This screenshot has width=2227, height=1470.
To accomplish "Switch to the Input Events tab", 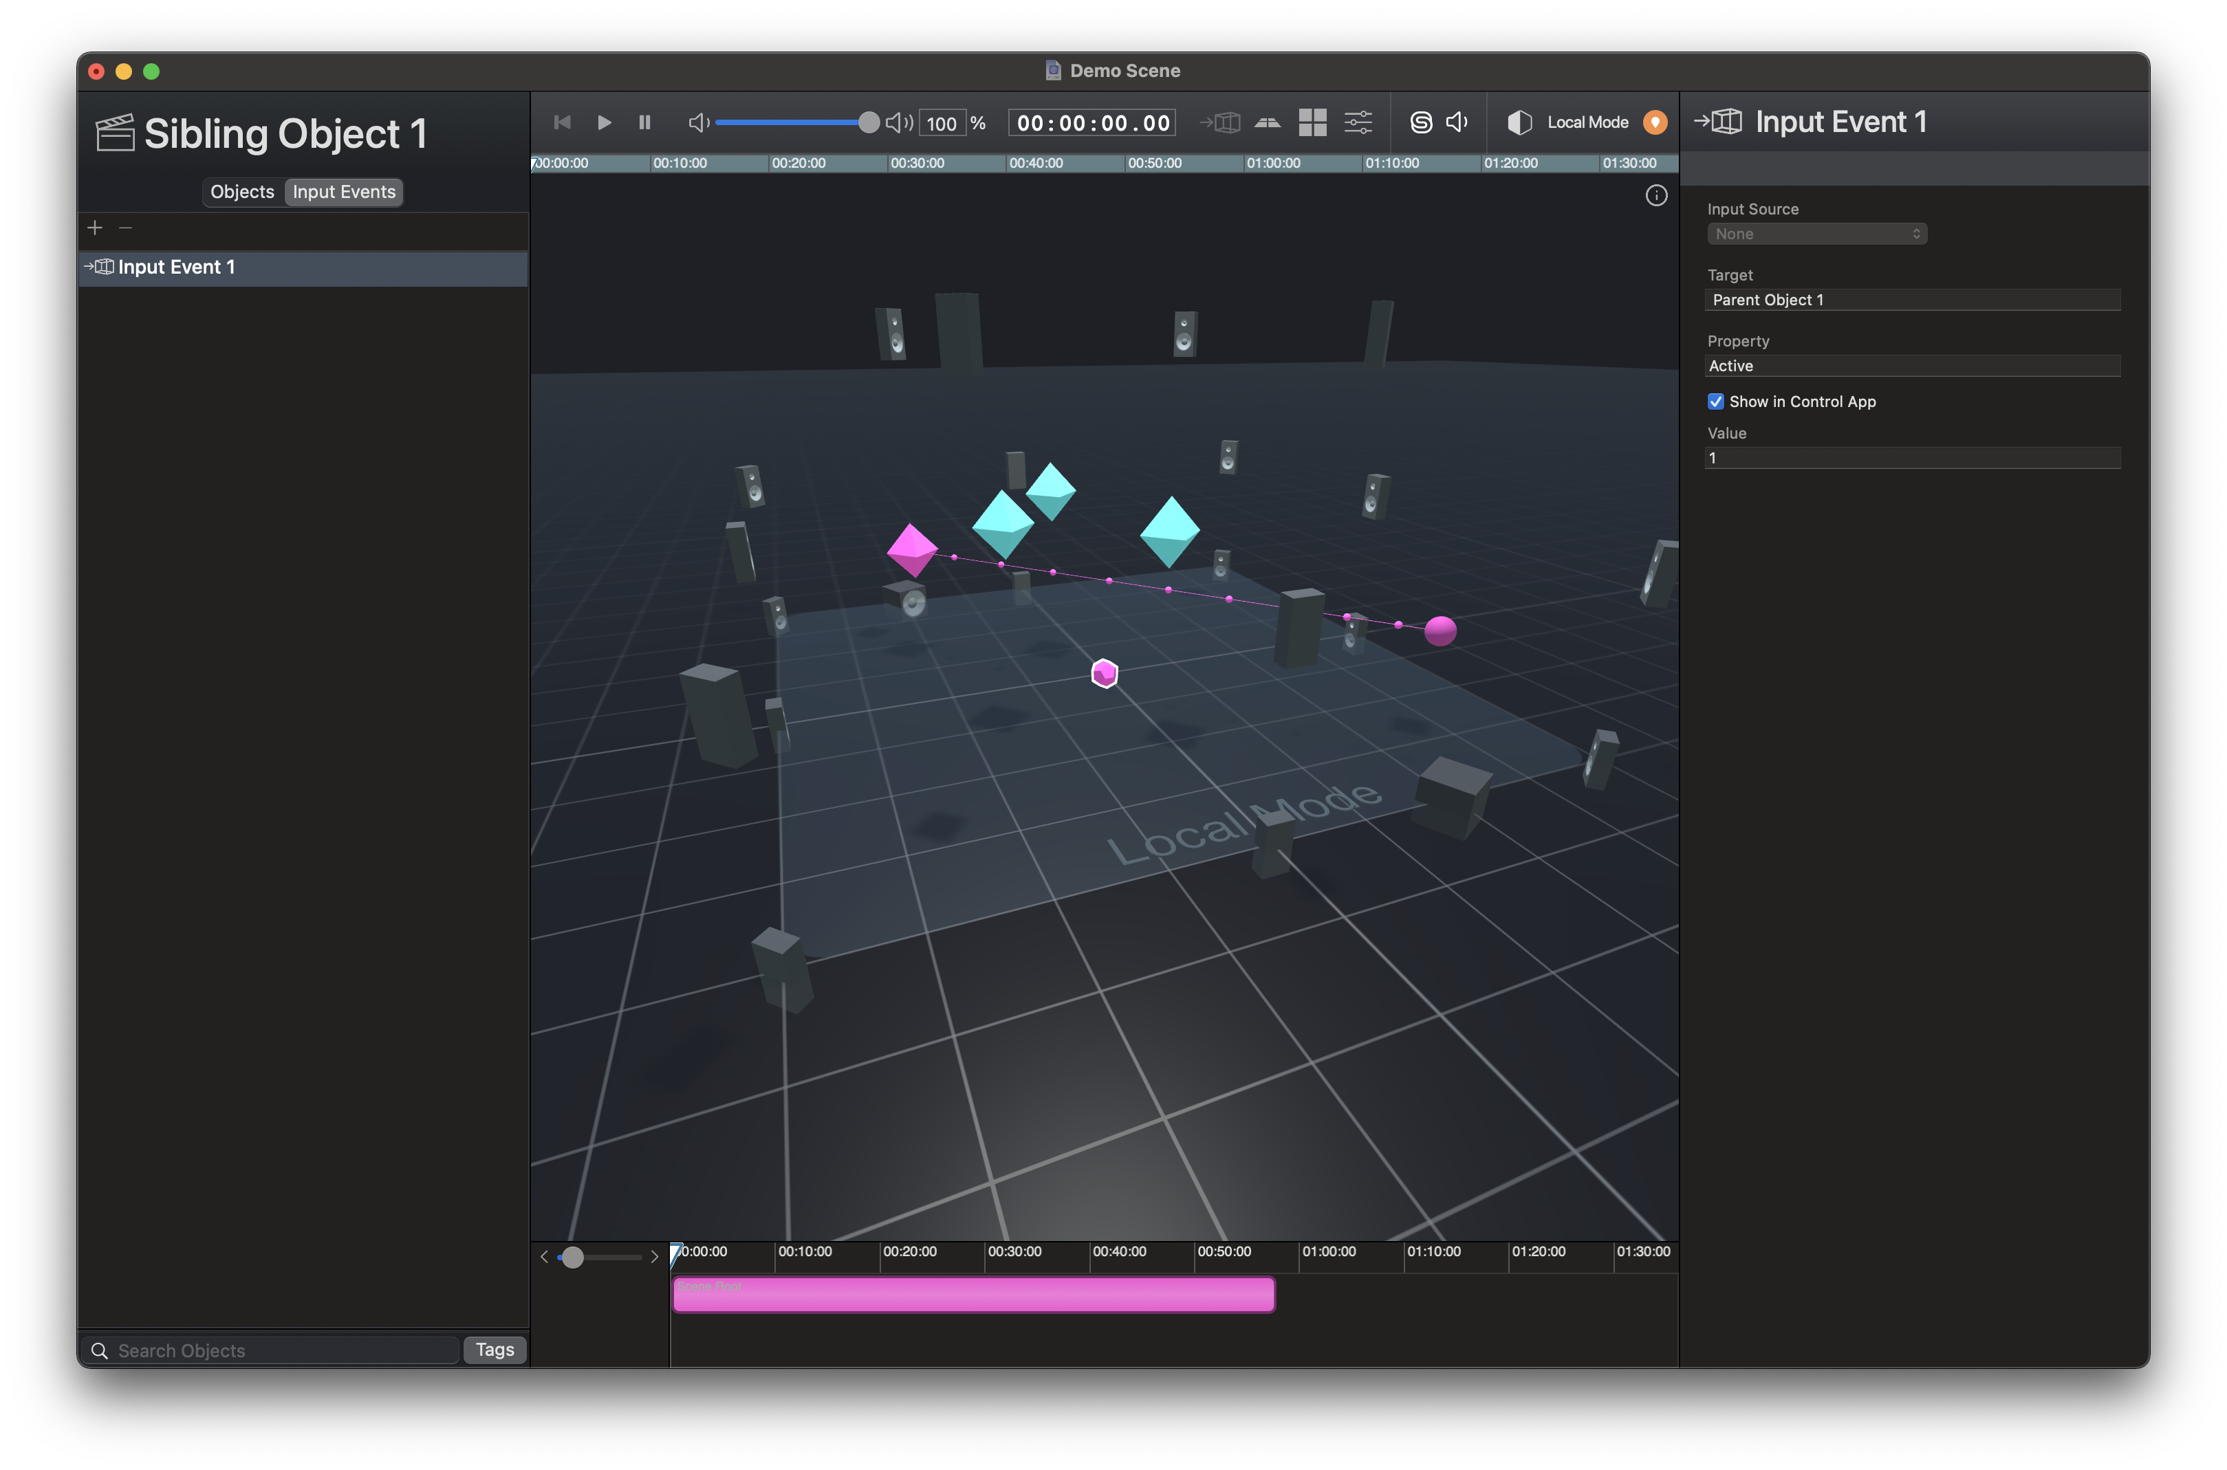I will 343,191.
